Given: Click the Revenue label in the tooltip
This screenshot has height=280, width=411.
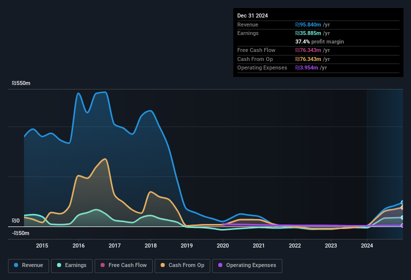Looking at the screenshot, I should pyautogui.click(x=248, y=24).
